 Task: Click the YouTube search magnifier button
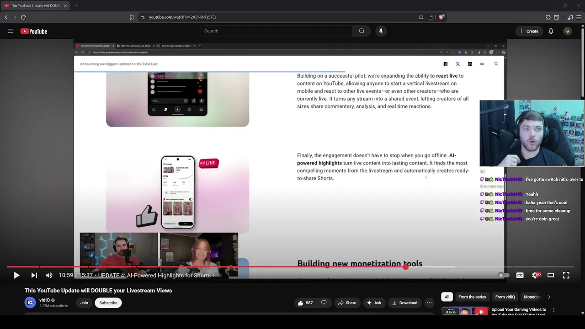362,31
